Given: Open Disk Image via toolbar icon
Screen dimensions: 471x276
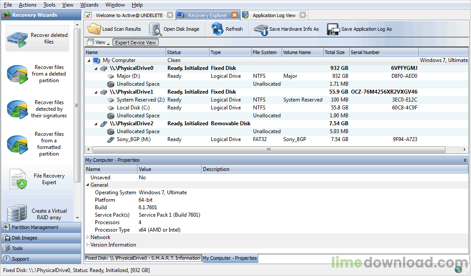Looking at the screenshot, I should [155, 29].
